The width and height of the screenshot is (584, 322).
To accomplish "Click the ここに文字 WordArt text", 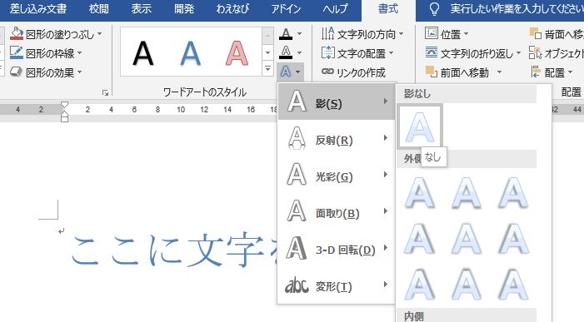I will tap(174, 250).
